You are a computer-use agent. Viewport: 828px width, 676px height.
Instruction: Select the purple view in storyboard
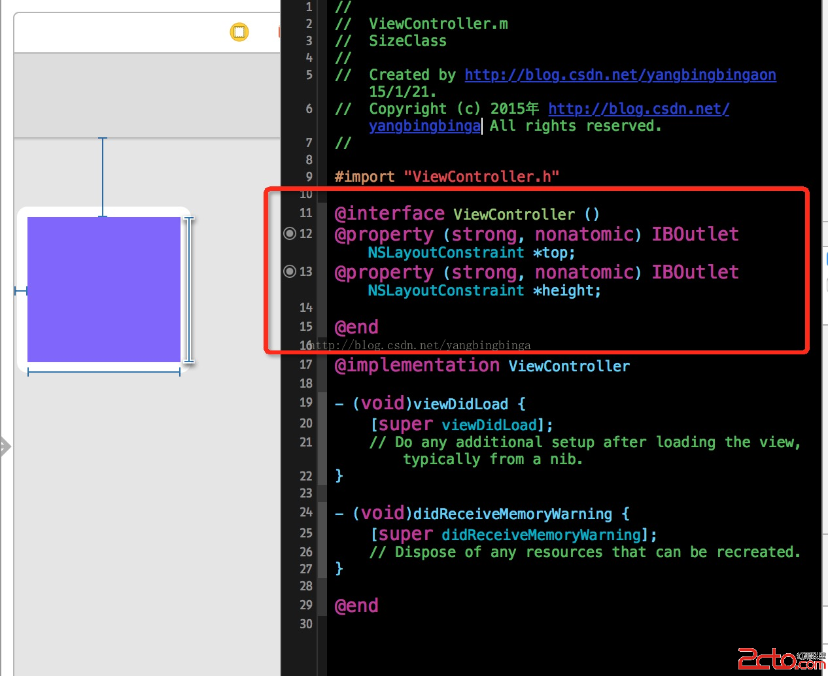coord(104,290)
